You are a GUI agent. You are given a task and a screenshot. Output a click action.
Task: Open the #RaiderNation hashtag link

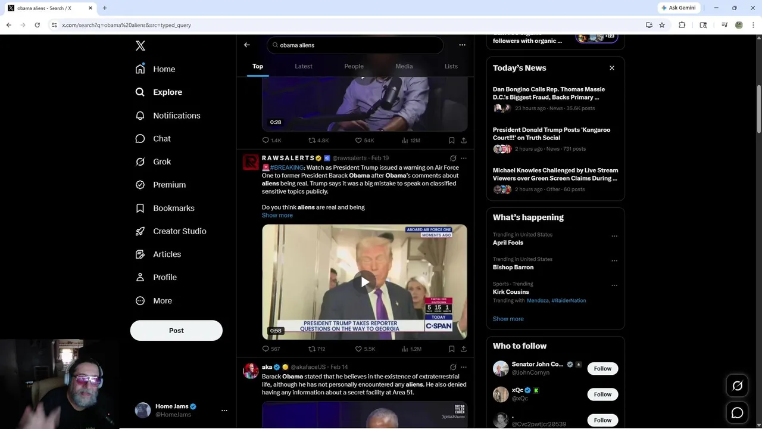(569, 301)
